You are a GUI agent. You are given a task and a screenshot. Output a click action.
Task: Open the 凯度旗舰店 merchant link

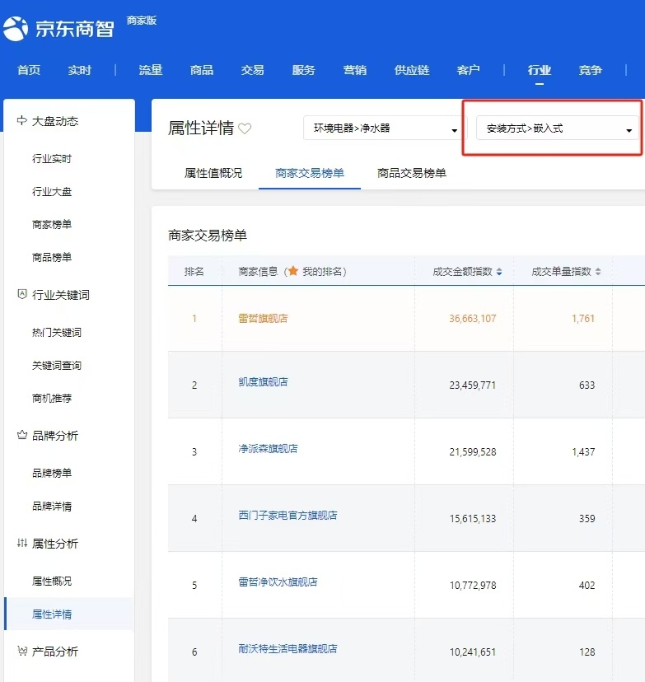coord(263,382)
